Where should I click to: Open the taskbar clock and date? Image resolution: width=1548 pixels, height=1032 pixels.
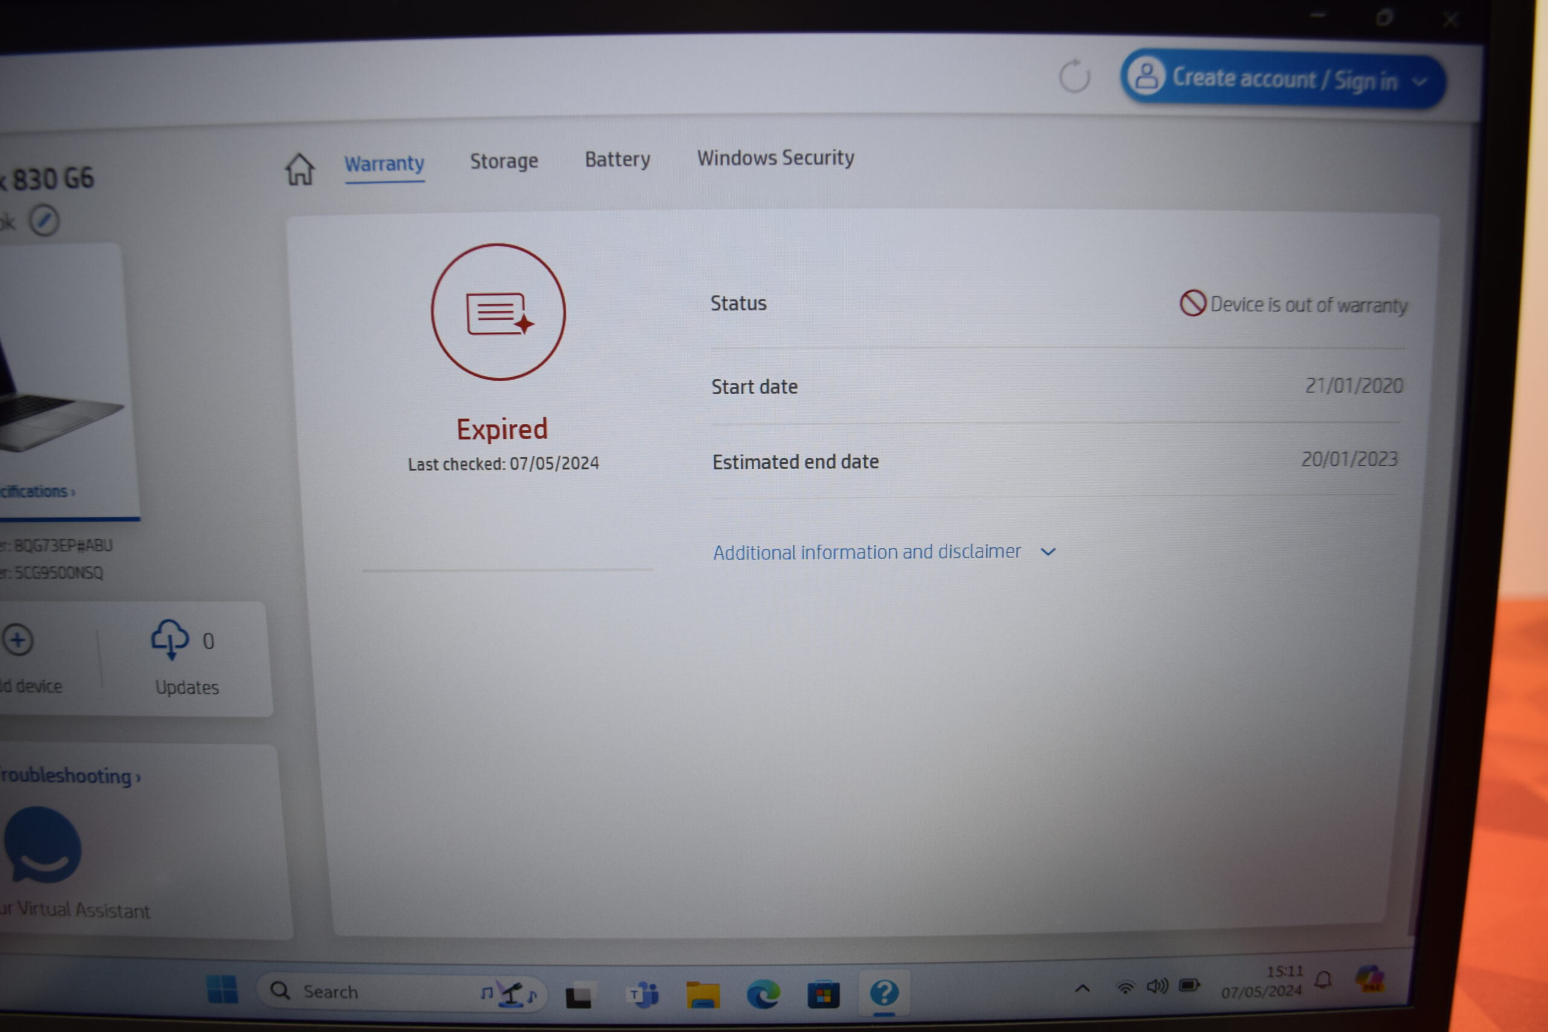pos(1263,982)
